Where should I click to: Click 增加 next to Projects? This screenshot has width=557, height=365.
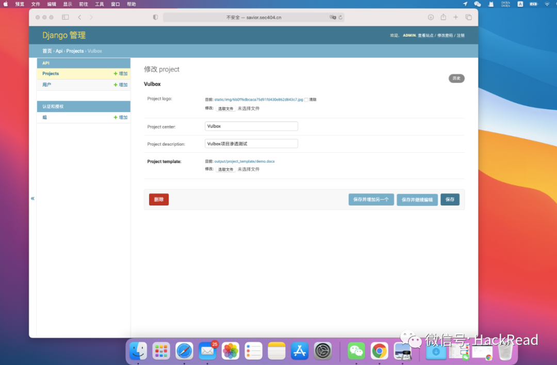(120, 74)
